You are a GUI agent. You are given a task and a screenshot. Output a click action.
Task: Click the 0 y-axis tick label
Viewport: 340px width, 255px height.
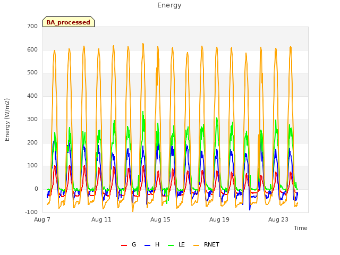[x=36, y=189]
